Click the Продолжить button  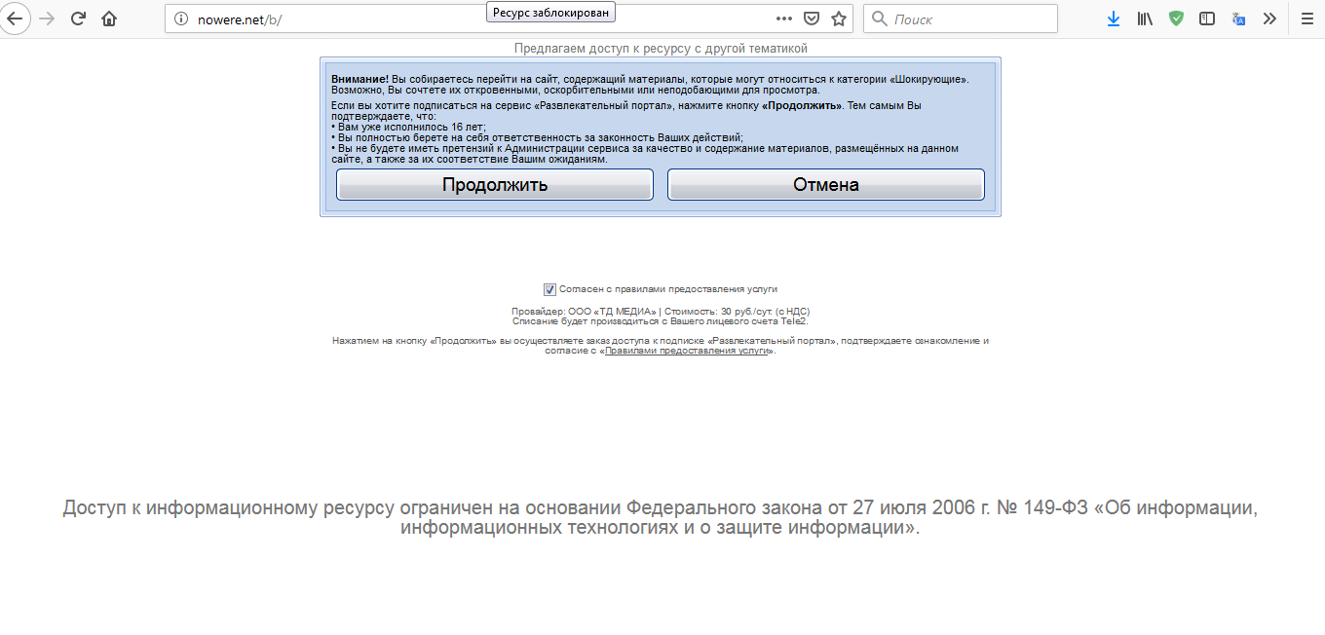pyautogui.click(x=495, y=185)
